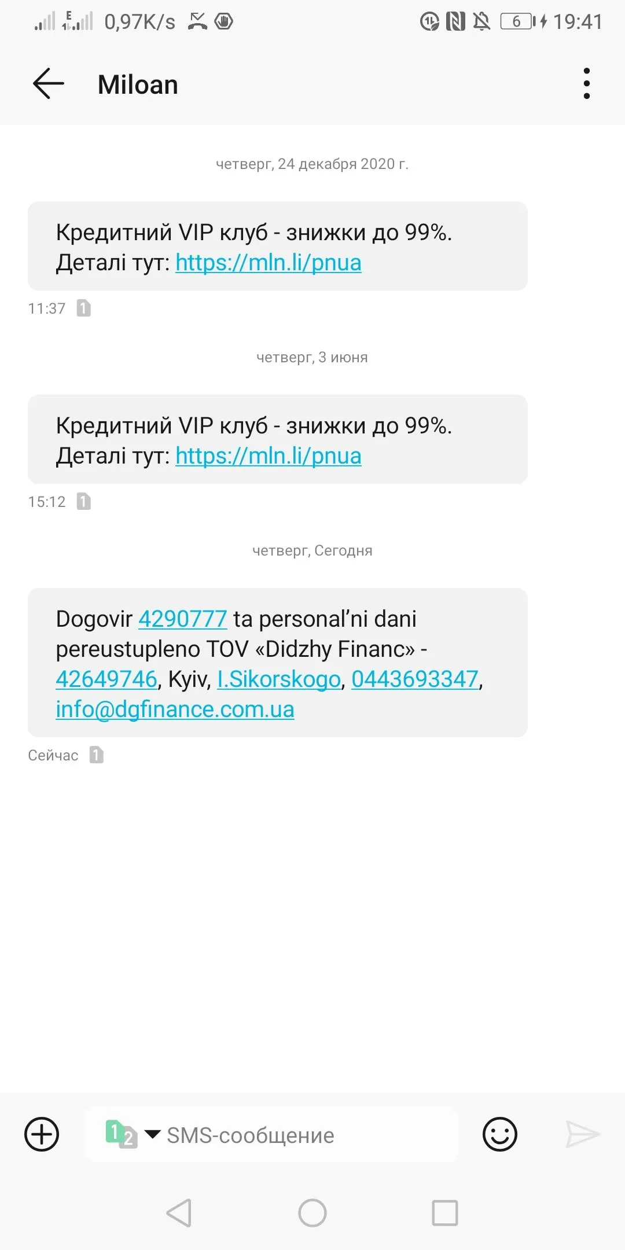Tap the send message arrow

(x=583, y=1134)
